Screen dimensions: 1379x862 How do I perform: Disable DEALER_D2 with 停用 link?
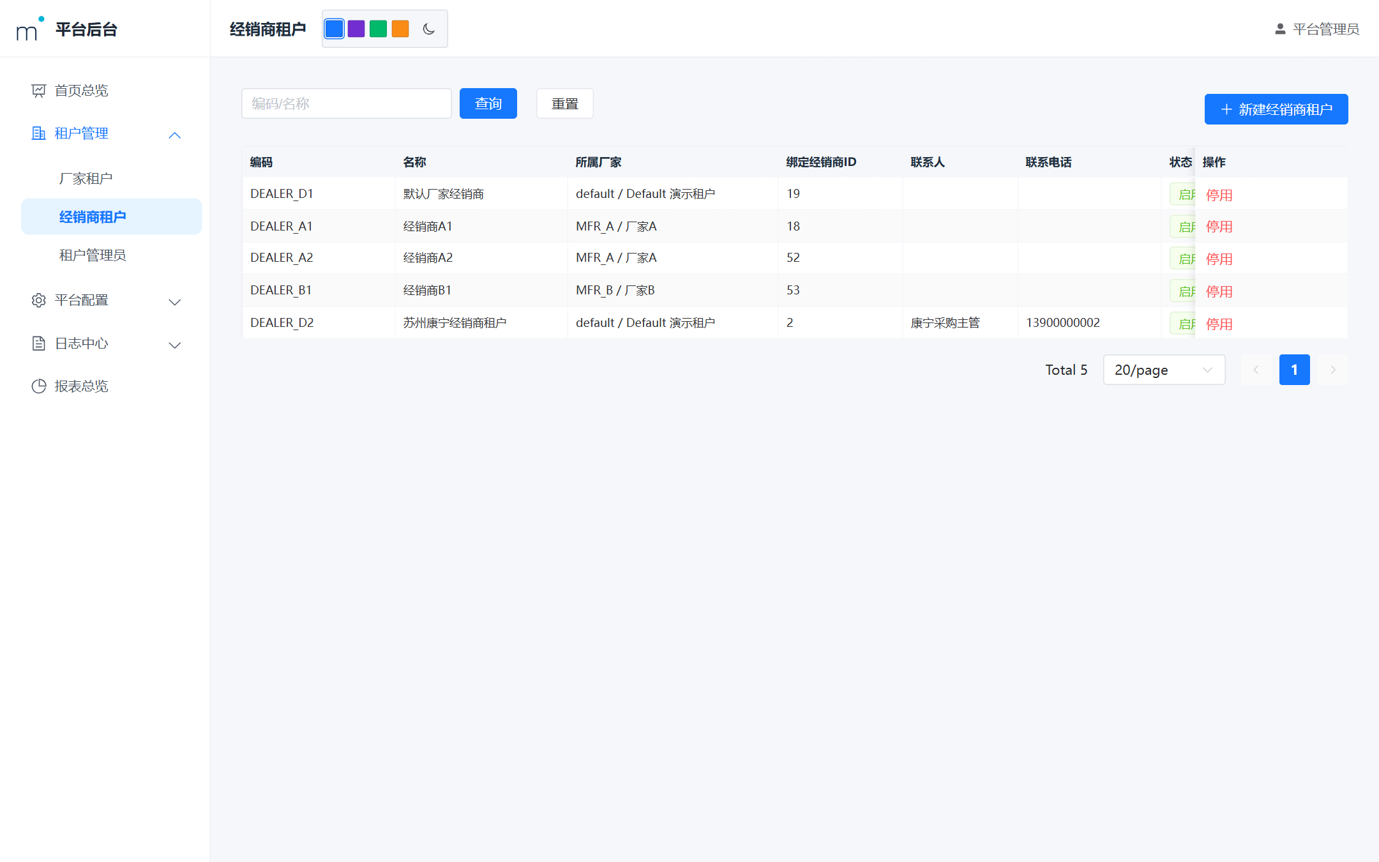(x=1219, y=324)
